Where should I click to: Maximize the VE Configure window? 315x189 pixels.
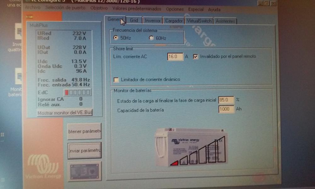266,3
